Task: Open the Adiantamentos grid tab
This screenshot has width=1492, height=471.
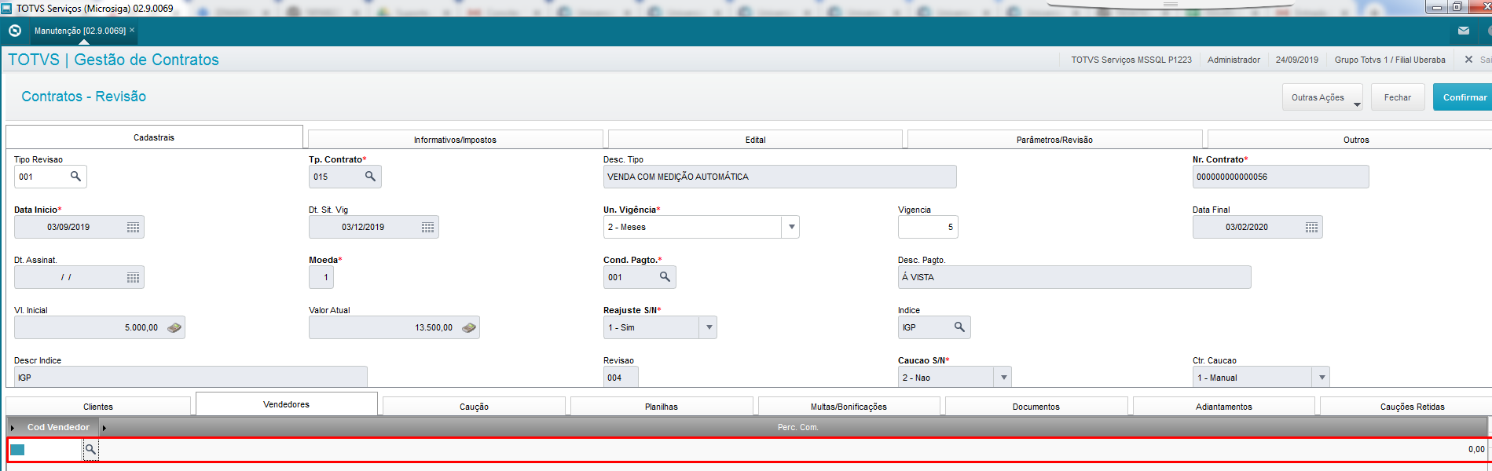Action: click(1224, 407)
